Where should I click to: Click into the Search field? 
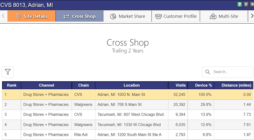pos(227,72)
